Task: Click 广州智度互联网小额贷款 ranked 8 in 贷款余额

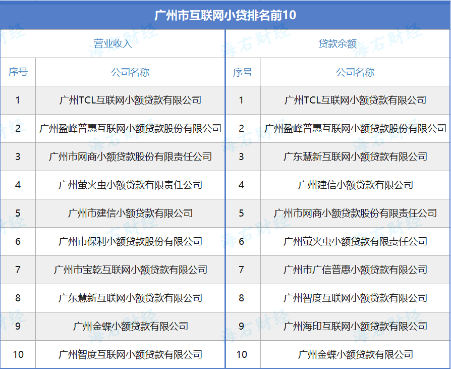Action: pyautogui.click(x=355, y=298)
